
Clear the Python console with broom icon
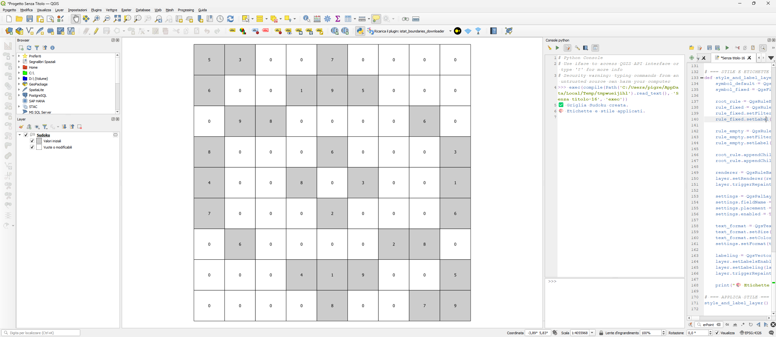tap(549, 48)
